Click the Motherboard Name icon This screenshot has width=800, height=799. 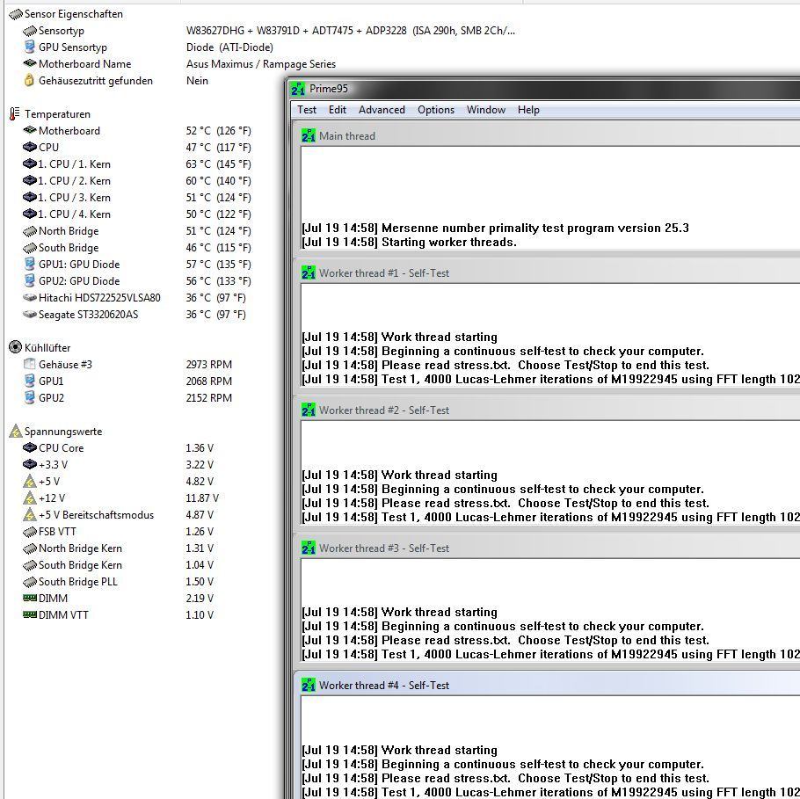tap(30, 64)
